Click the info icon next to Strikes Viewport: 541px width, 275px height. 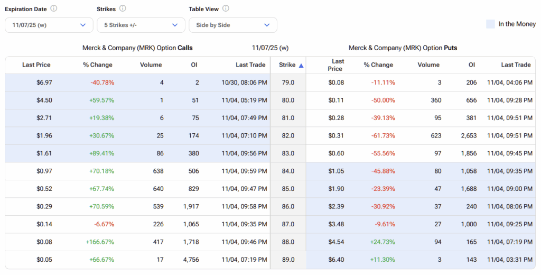coord(123,9)
